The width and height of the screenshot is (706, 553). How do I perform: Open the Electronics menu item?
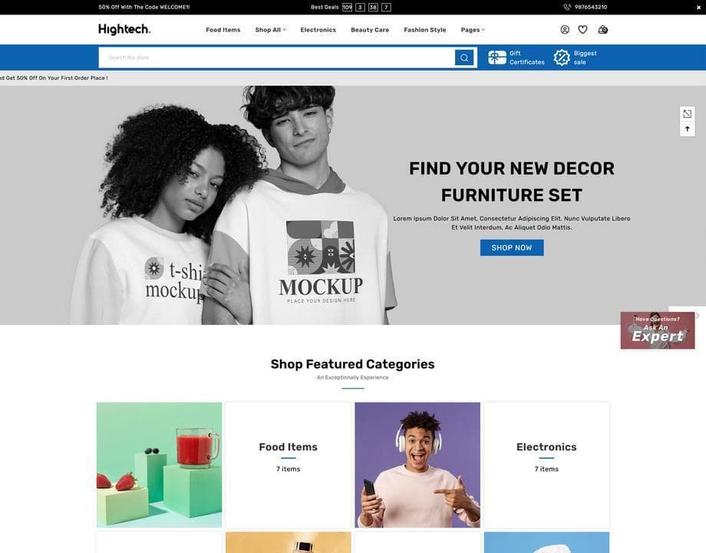click(318, 30)
